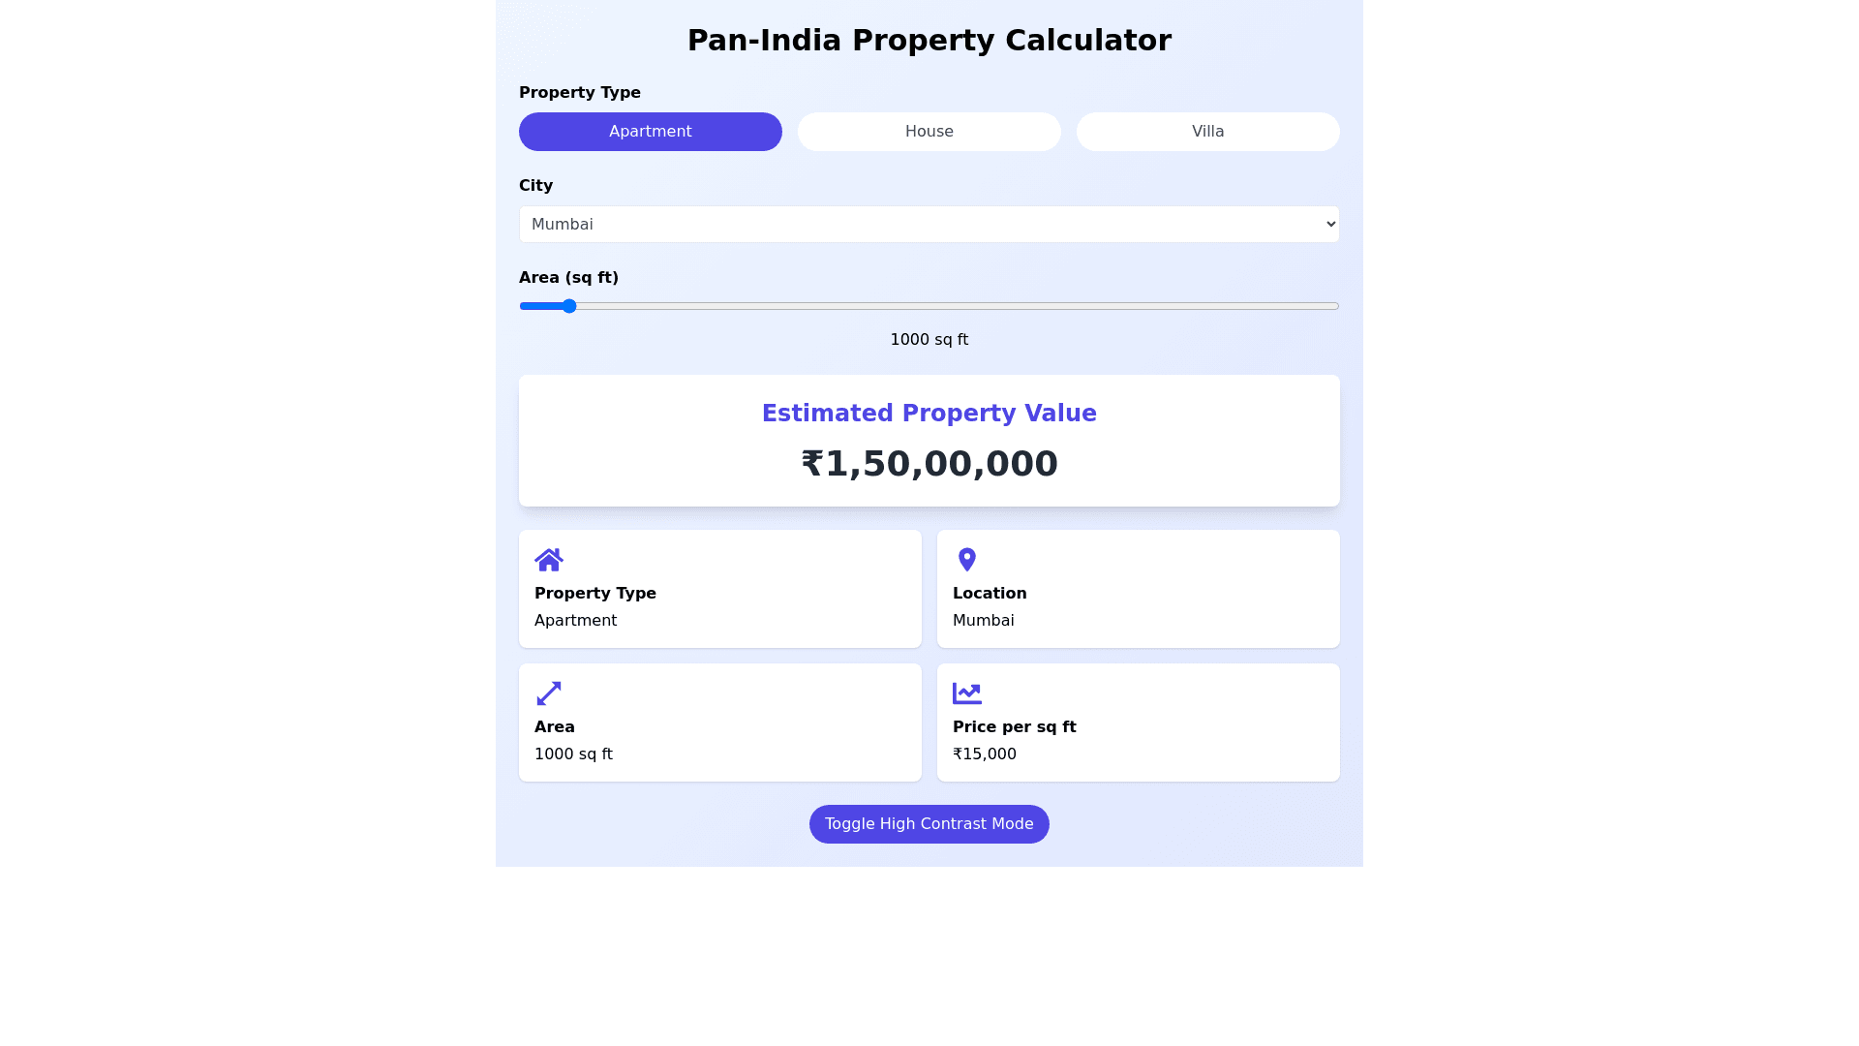This screenshot has height=1046, width=1859.
Task: Click the Location card showing Mumbai
Action: [1138, 589]
